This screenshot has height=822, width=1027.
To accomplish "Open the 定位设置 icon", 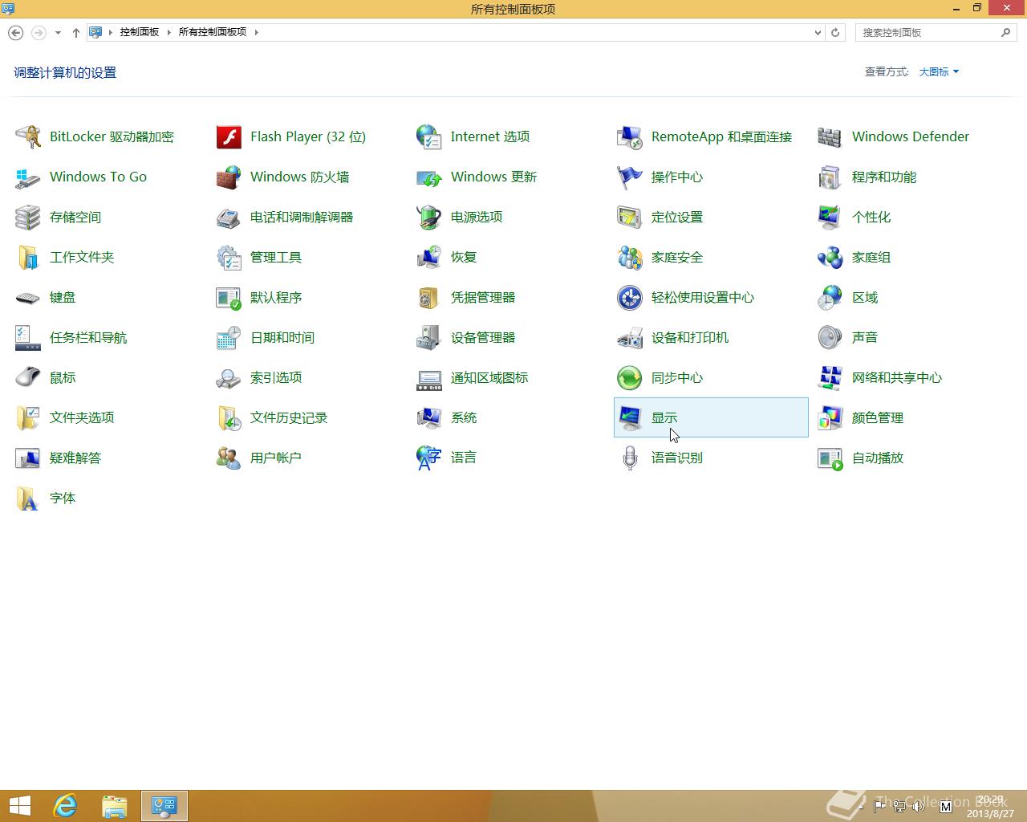I will [630, 217].
